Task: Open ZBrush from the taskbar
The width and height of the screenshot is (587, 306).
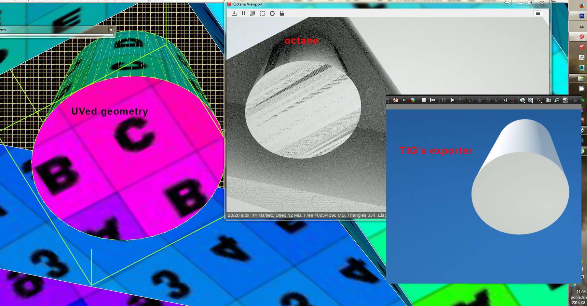Action: (x=581, y=57)
